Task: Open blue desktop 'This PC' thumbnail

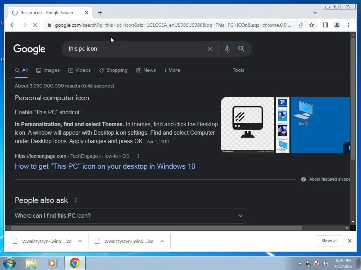Action: [x=320, y=125]
